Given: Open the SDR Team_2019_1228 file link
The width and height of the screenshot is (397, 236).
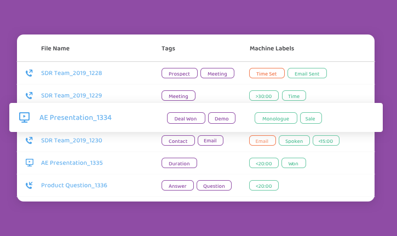Looking at the screenshot, I should pyautogui.click(x=72, y=73).
